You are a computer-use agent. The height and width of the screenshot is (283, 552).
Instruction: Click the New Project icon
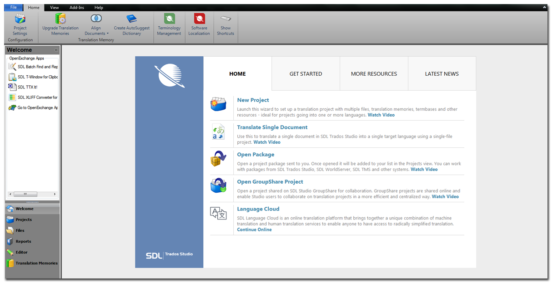(218, 105)
